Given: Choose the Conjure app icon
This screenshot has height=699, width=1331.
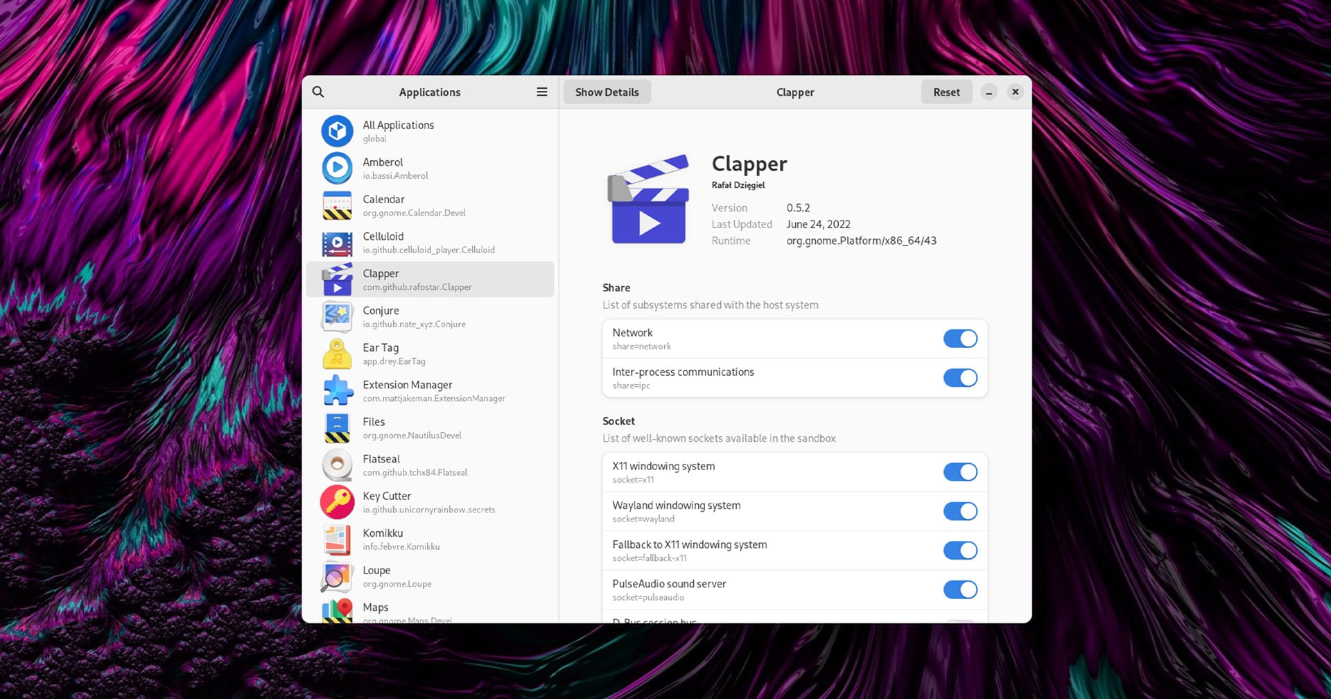Looking at the screenshot, I should (x=337, y=317).
